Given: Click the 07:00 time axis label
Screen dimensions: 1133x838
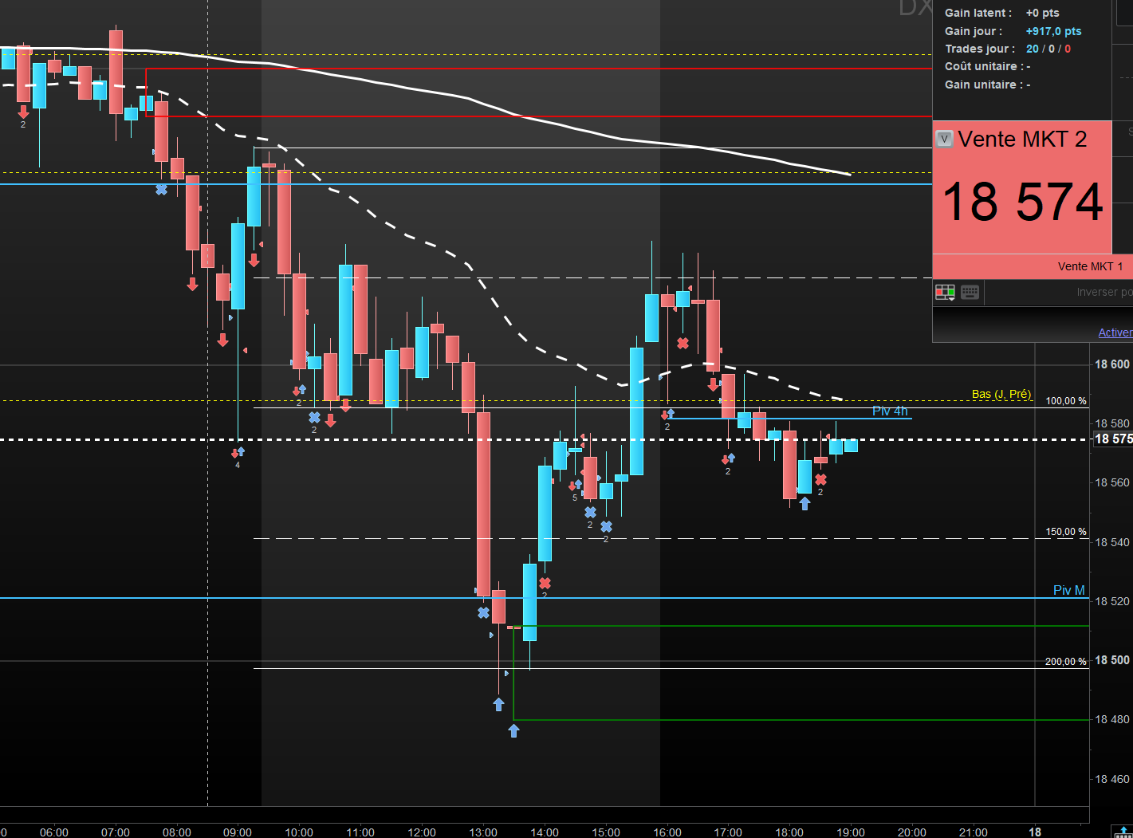Looking at the screenshot, I should tap(116, 832).
